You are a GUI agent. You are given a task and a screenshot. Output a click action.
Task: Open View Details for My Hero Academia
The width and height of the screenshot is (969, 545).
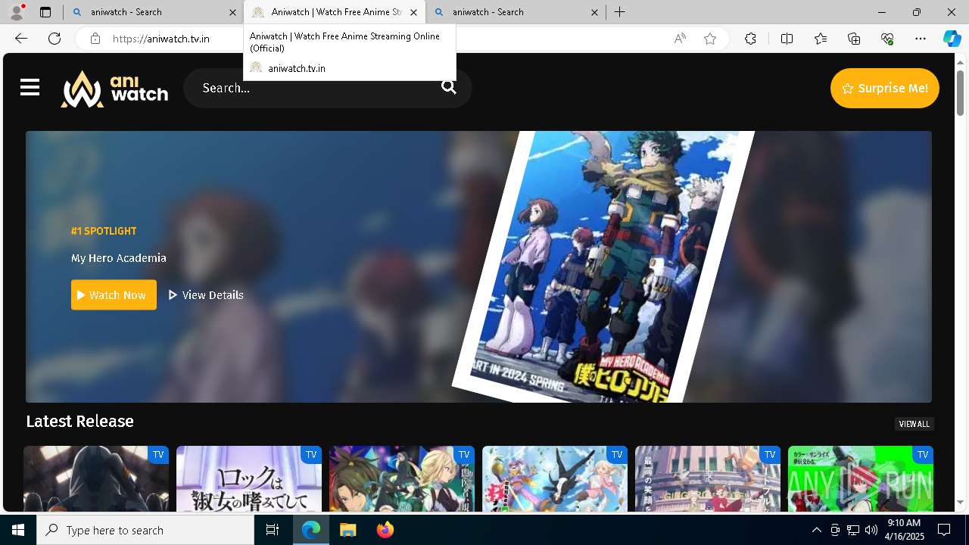[x=206, y=295]
